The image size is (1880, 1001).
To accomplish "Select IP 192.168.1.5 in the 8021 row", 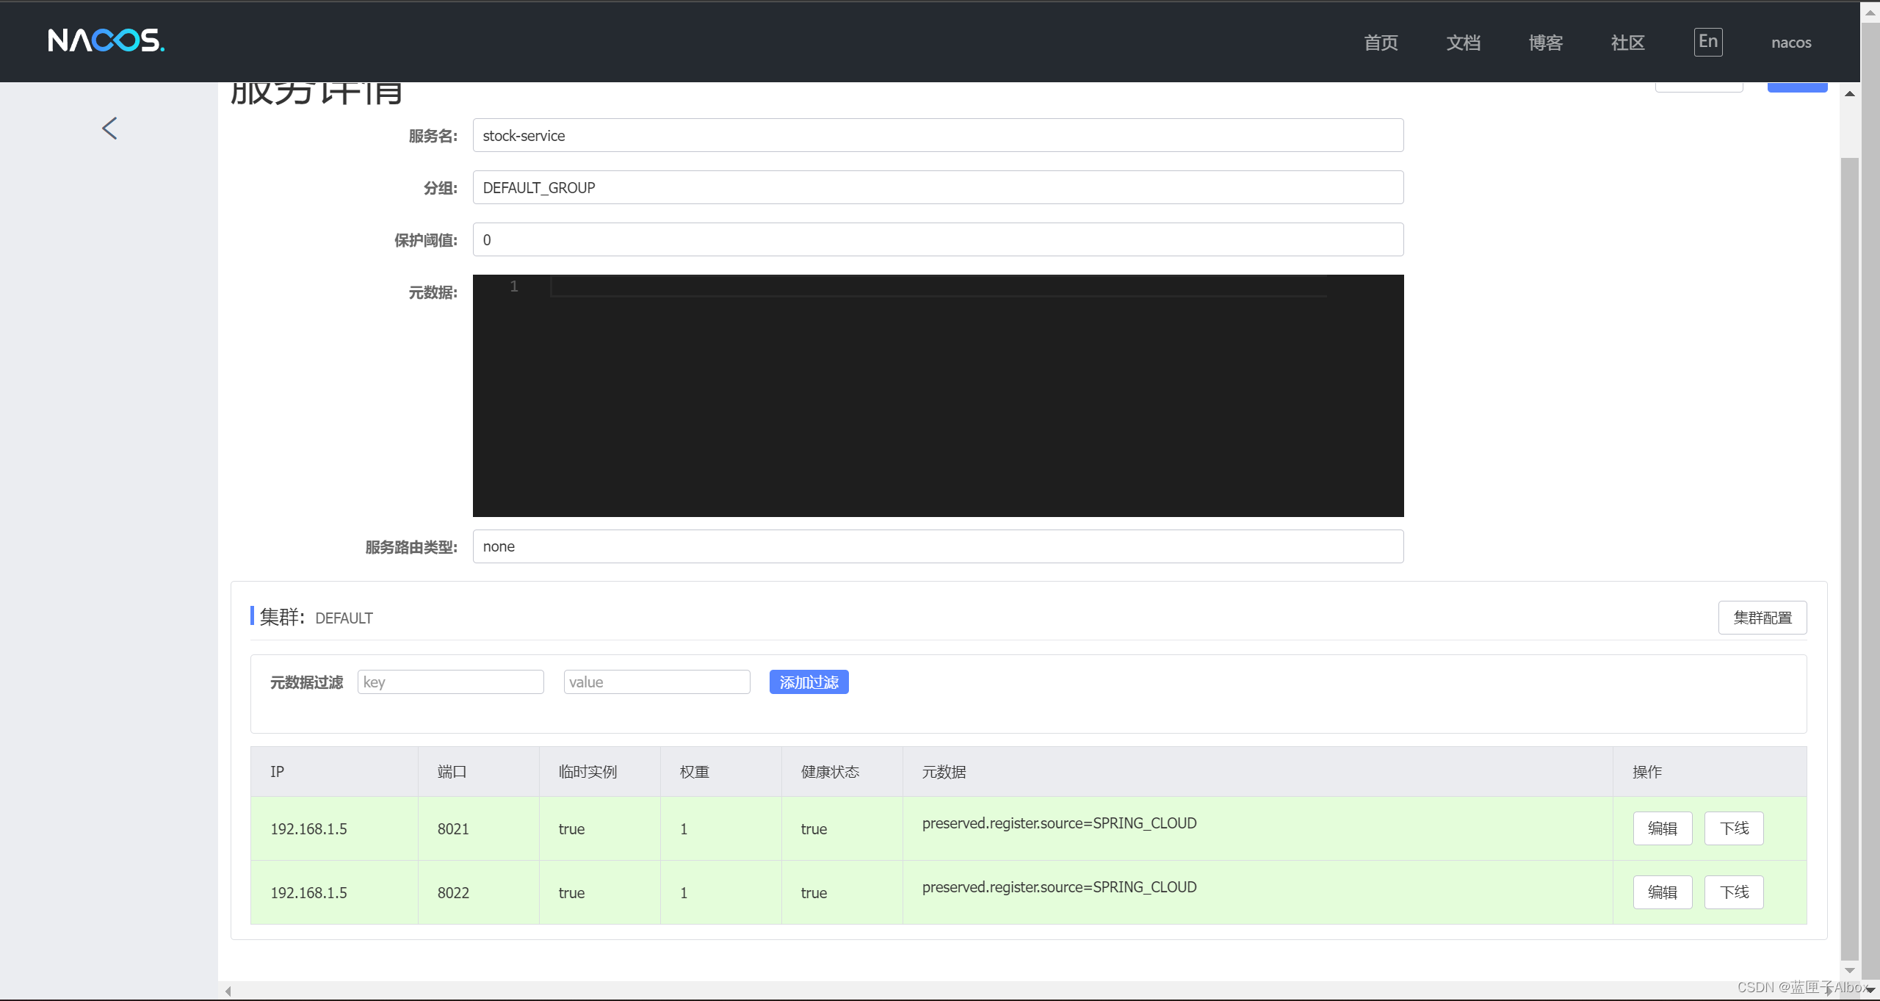I will coord(308,829).
